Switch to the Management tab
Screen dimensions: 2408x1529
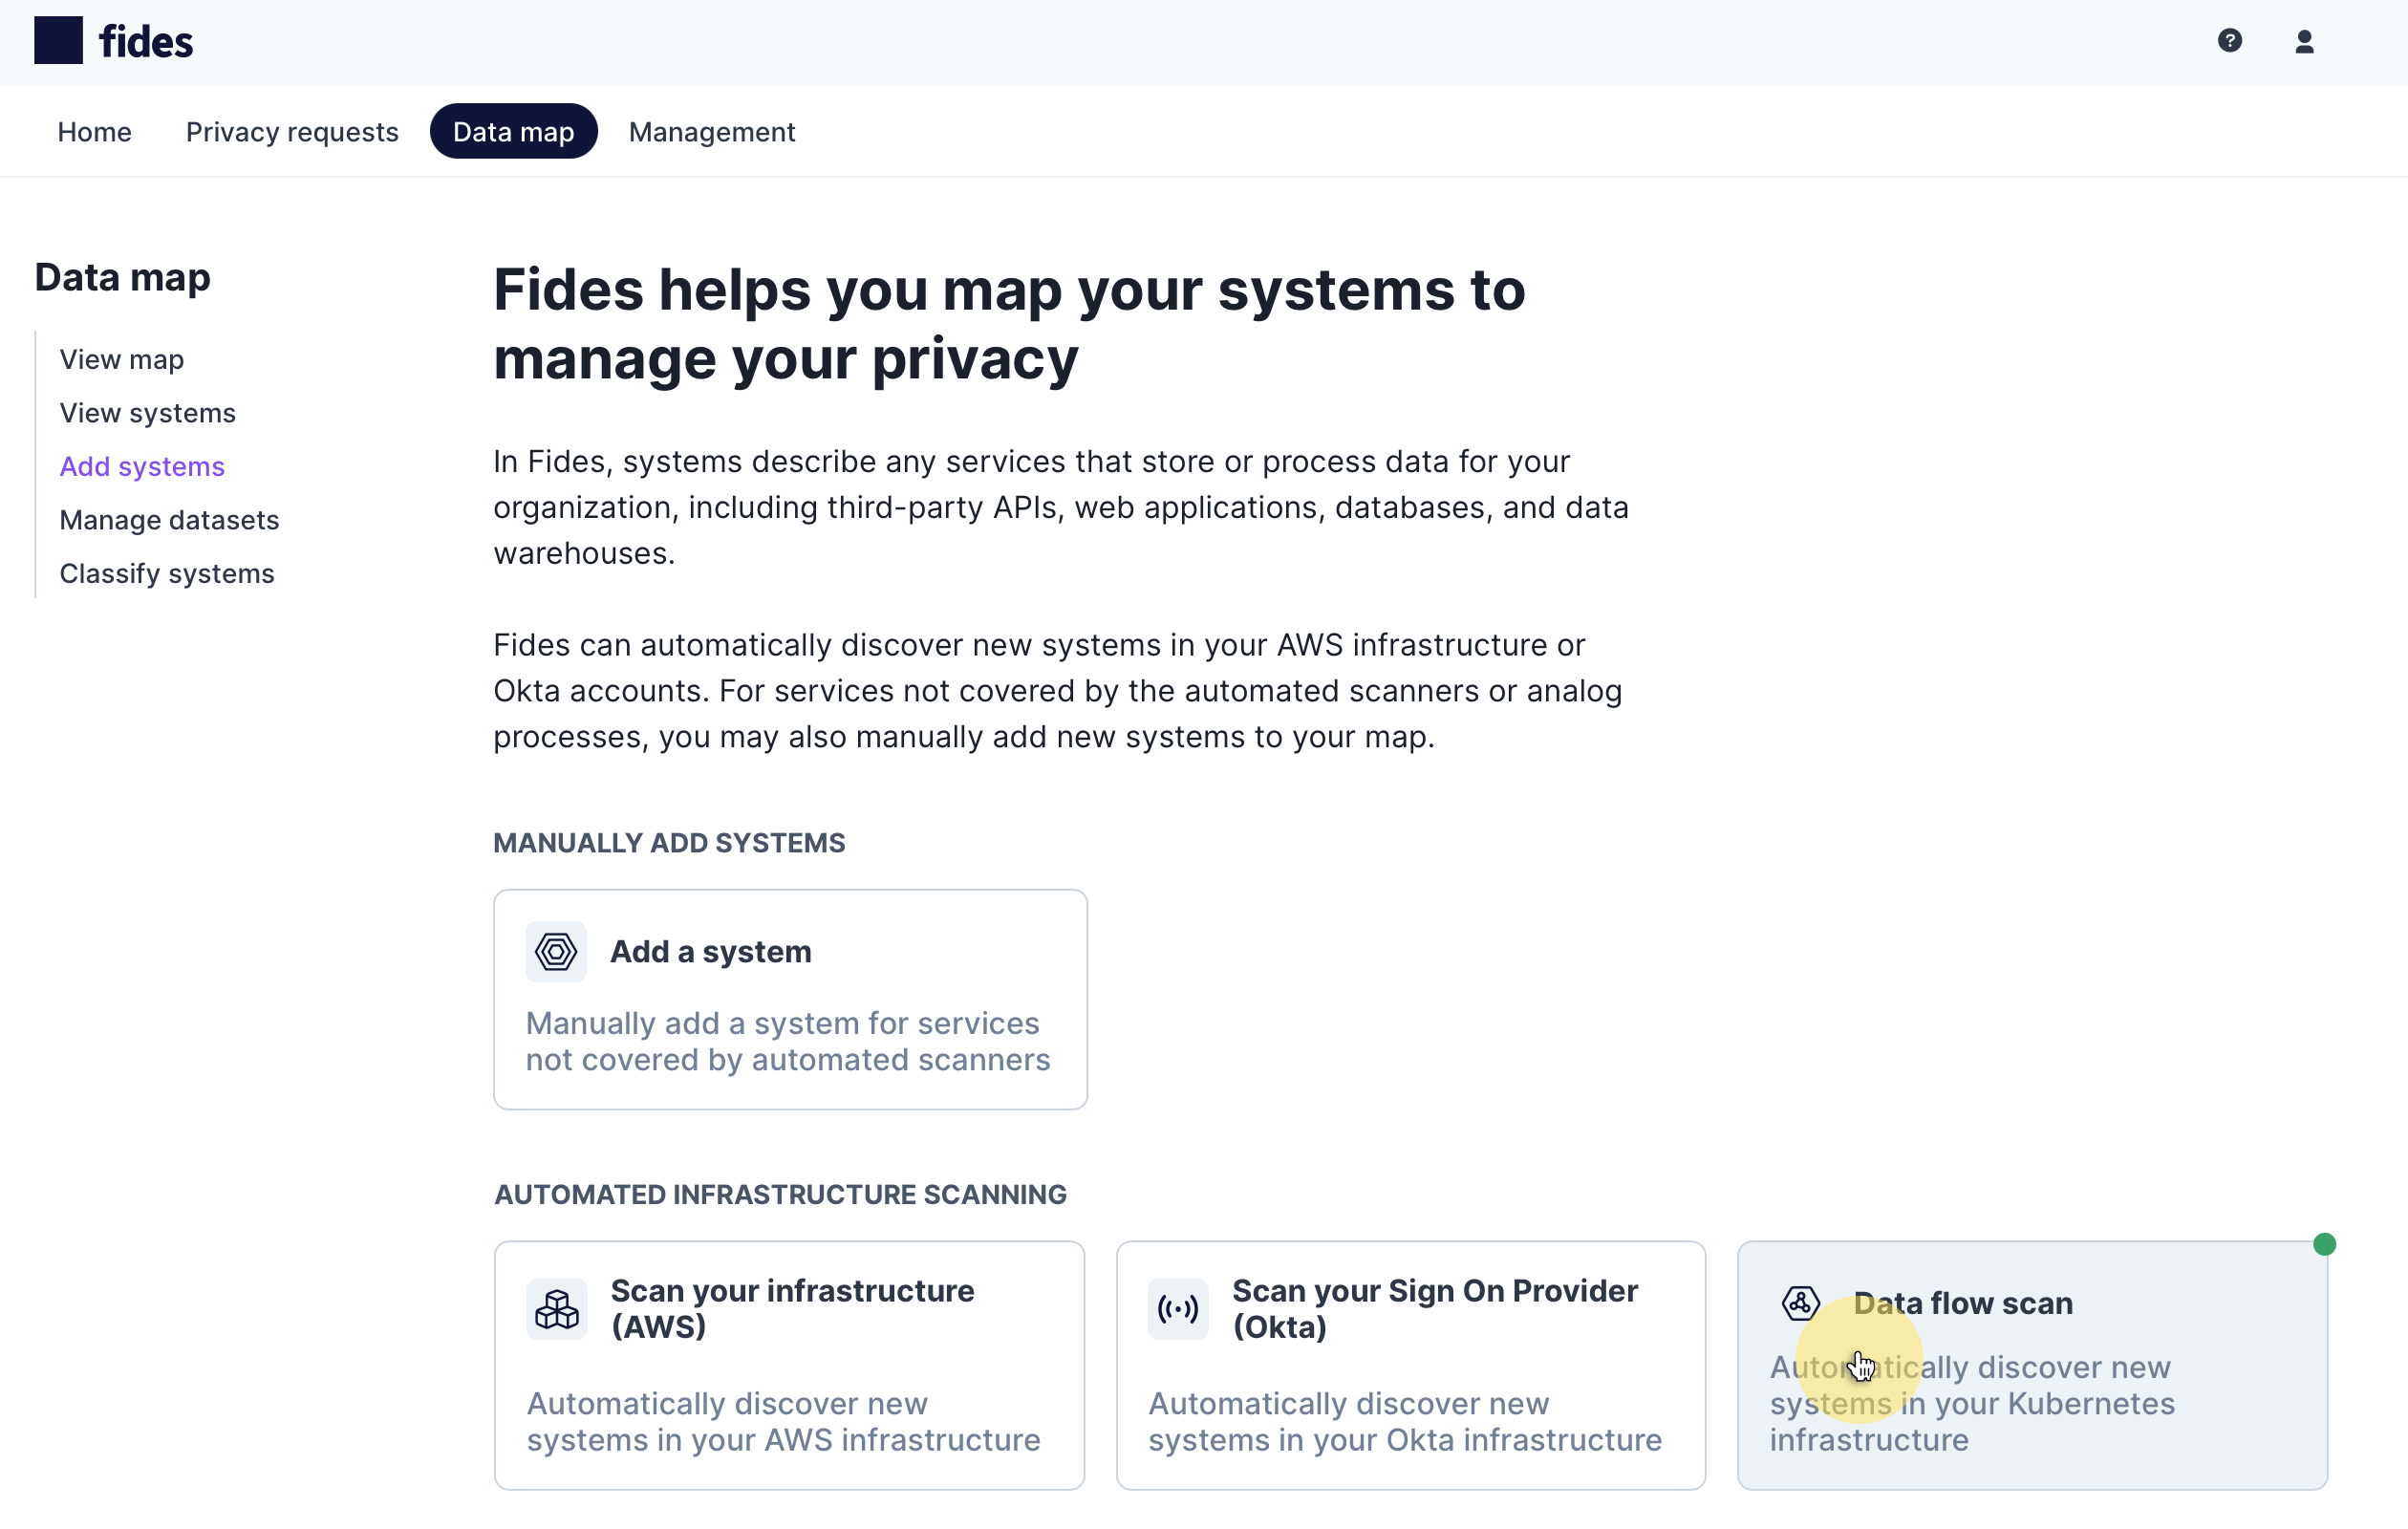coord(712,131)
